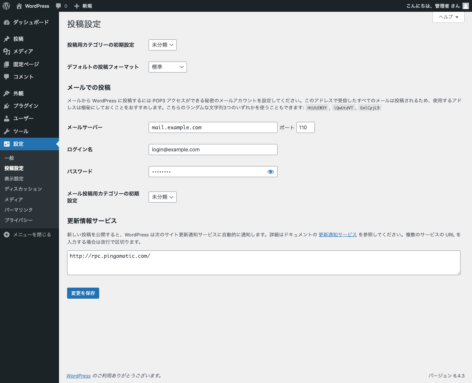Open メール投稿用カテゴリー dropdown
This screenshot has width=472, height=383.
tap(163, 197)
